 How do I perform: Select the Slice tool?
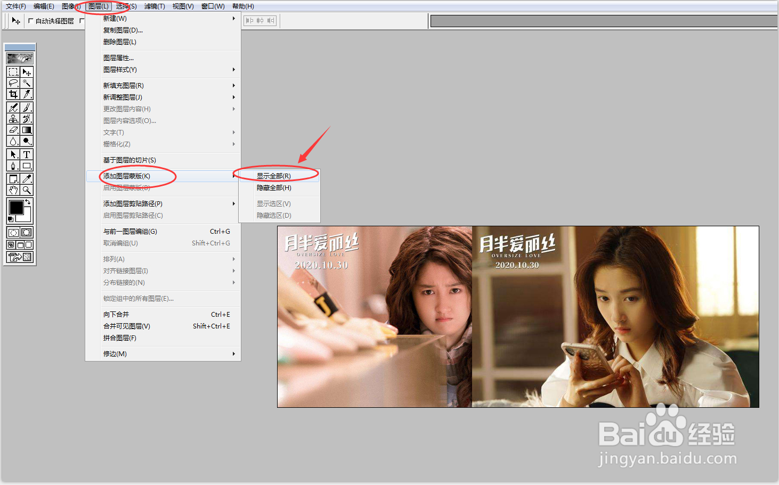27,94
